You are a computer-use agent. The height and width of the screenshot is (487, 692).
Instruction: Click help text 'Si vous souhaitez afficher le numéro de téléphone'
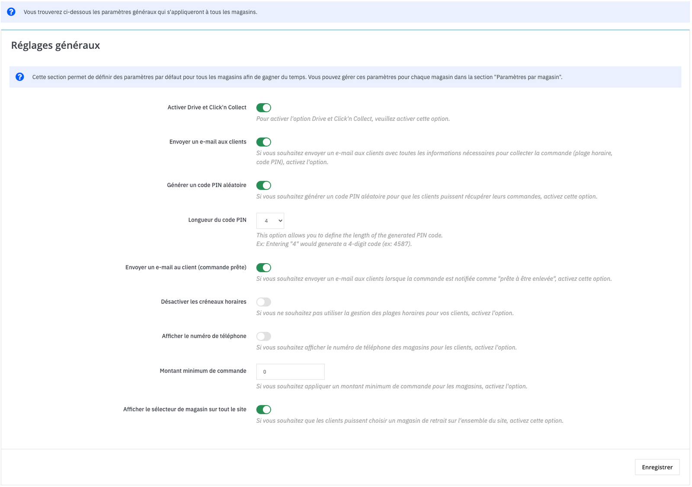point(387,347)
